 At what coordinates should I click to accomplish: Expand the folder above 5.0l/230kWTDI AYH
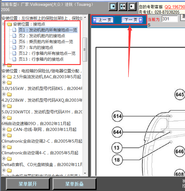coord(4,106)
